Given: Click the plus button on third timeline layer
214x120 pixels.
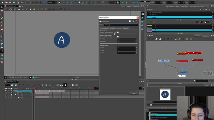Looking at the screenshot, I should [x=31, y=95].
